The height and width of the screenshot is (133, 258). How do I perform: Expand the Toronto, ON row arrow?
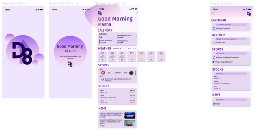[x=247, y=43]
